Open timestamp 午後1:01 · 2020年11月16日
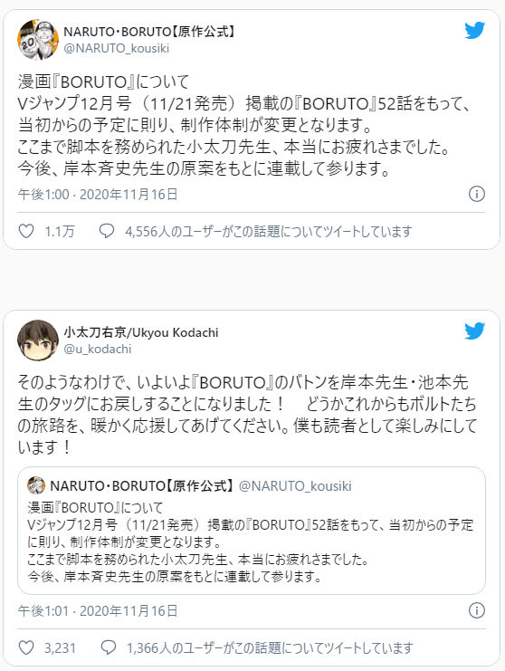The height and width of the screenshot is (671, 505). 98,610
